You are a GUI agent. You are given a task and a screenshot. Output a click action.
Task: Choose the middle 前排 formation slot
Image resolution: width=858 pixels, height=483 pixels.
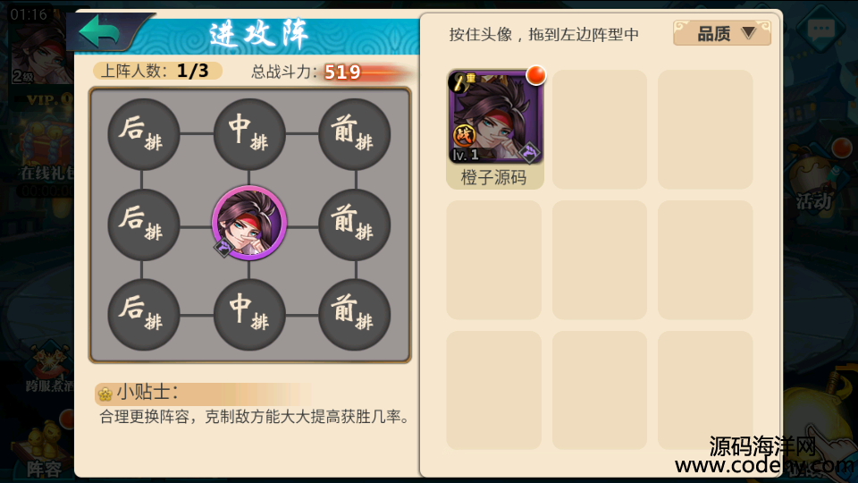coord(354,225)
